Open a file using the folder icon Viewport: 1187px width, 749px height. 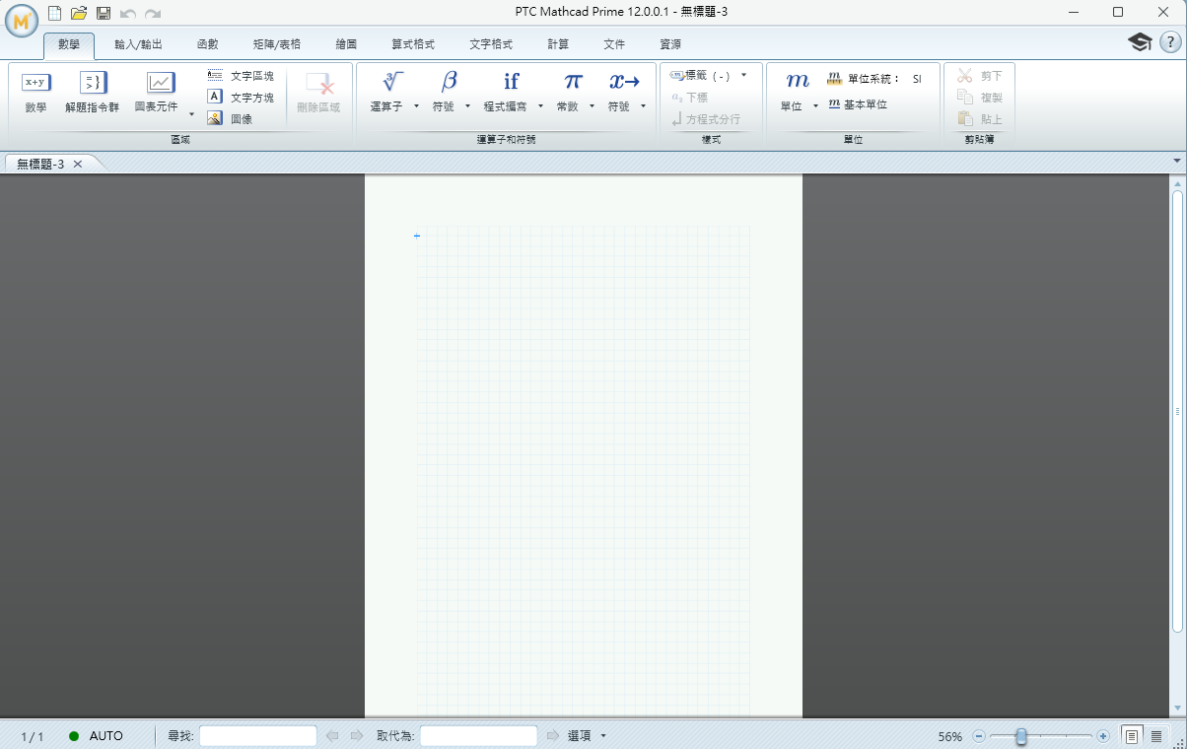[79, 13]
